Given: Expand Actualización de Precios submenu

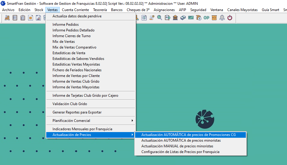Looking at the screenshot, I should (90, 135).
